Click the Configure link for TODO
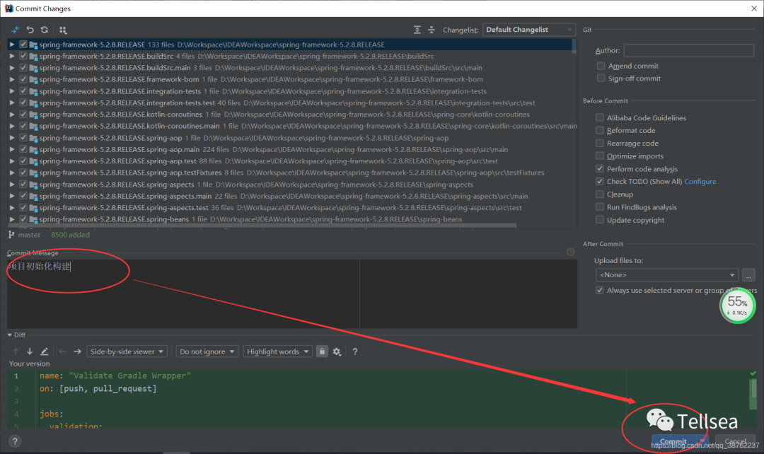This screenshot has width=764, height=454. (700, 181)
